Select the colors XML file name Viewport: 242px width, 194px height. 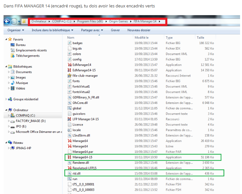(x=77, y=54)
